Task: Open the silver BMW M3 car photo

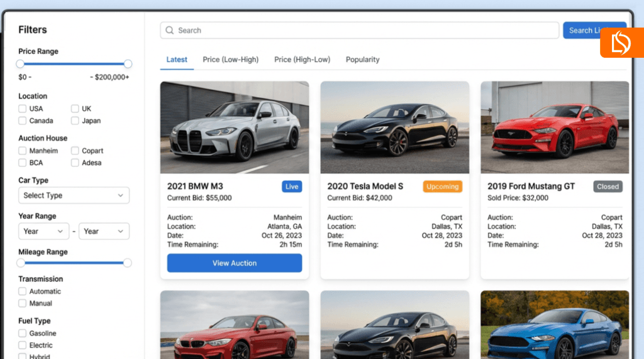Action: point(235,127)
